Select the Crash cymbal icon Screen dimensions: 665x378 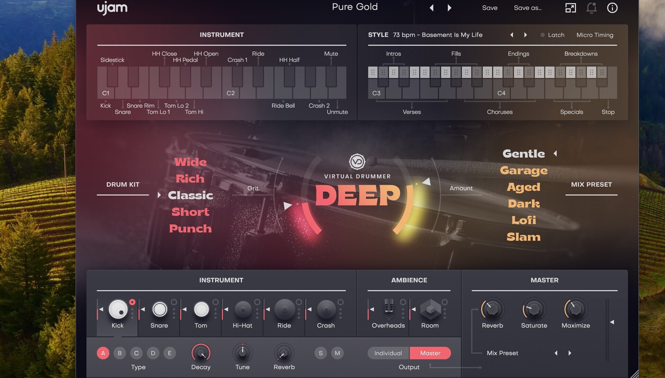click(x=326, y=309)
